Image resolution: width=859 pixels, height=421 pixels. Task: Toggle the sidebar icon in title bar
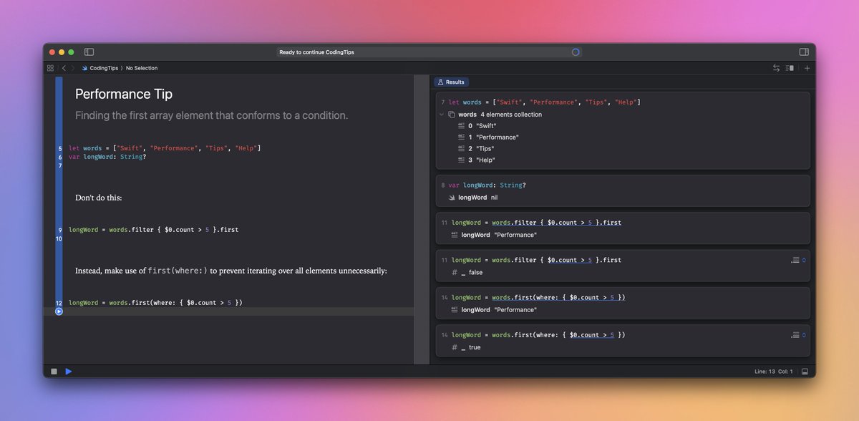[89, 52]
